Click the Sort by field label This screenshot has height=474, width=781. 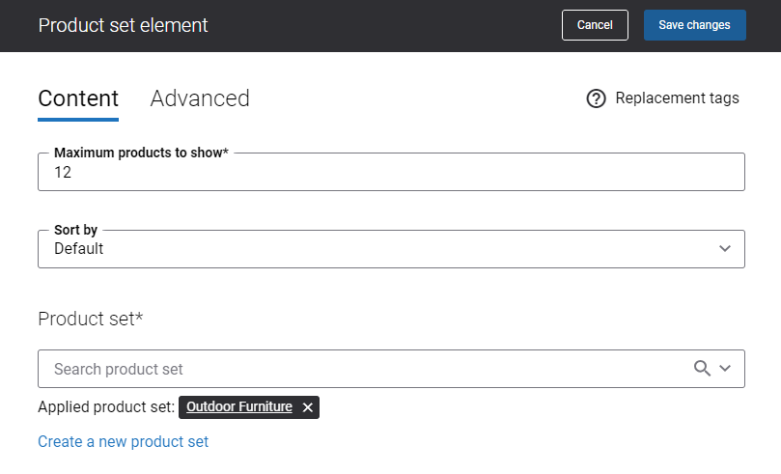click(x=75, y=230)
